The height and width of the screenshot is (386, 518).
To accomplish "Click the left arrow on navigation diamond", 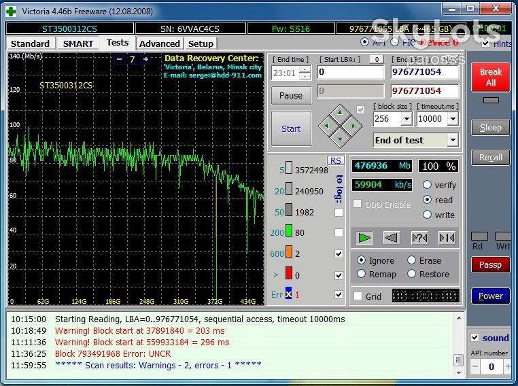I will pos(326,126).
